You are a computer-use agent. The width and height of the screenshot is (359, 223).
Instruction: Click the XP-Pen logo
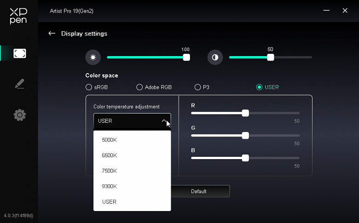(x=19, y=16)
